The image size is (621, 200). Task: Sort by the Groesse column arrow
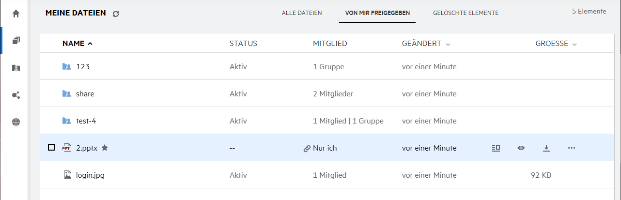[574, 44]
